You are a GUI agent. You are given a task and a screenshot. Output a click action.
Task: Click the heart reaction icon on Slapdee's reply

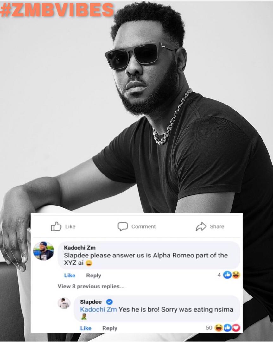pos(236,328)
